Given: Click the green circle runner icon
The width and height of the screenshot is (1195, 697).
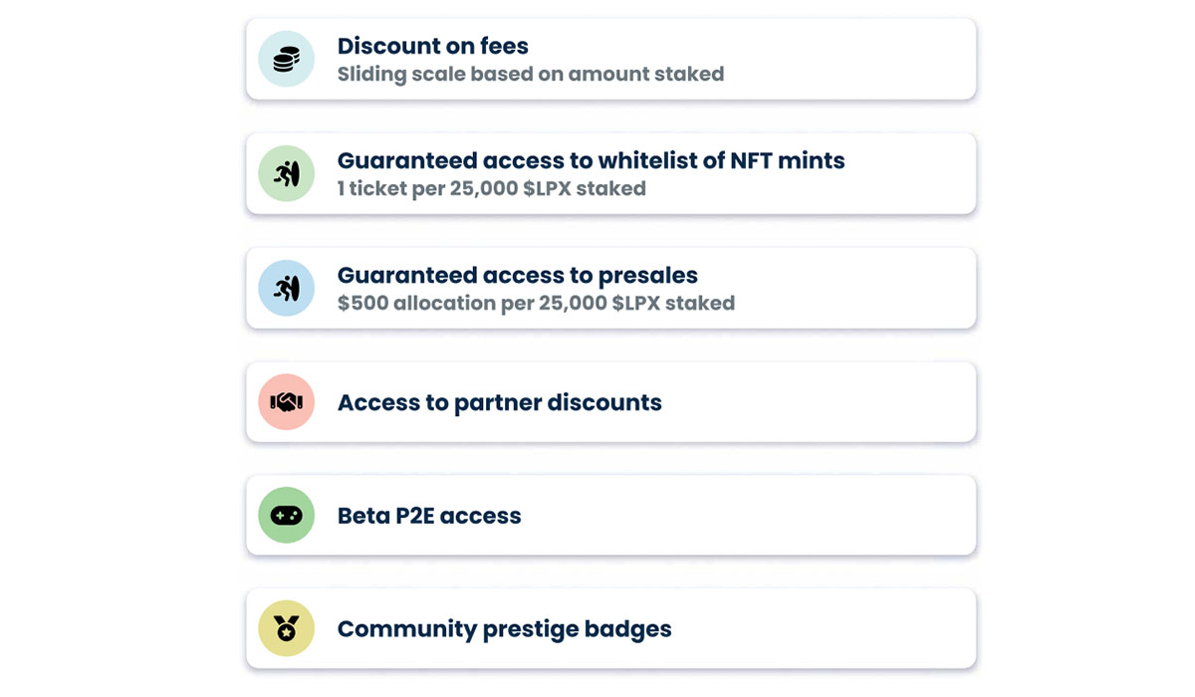Looking at the screenshot, I should 287,174.
